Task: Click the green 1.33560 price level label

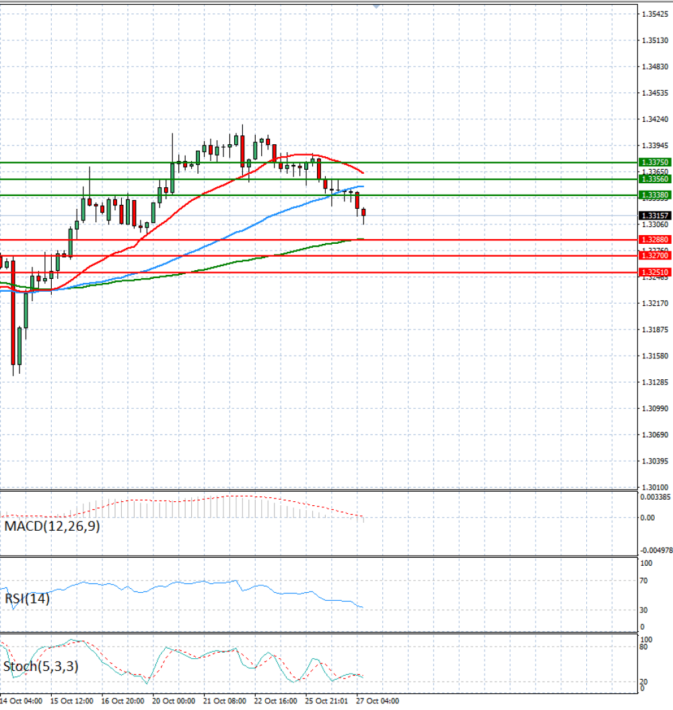Action: (x=655, y=179)
